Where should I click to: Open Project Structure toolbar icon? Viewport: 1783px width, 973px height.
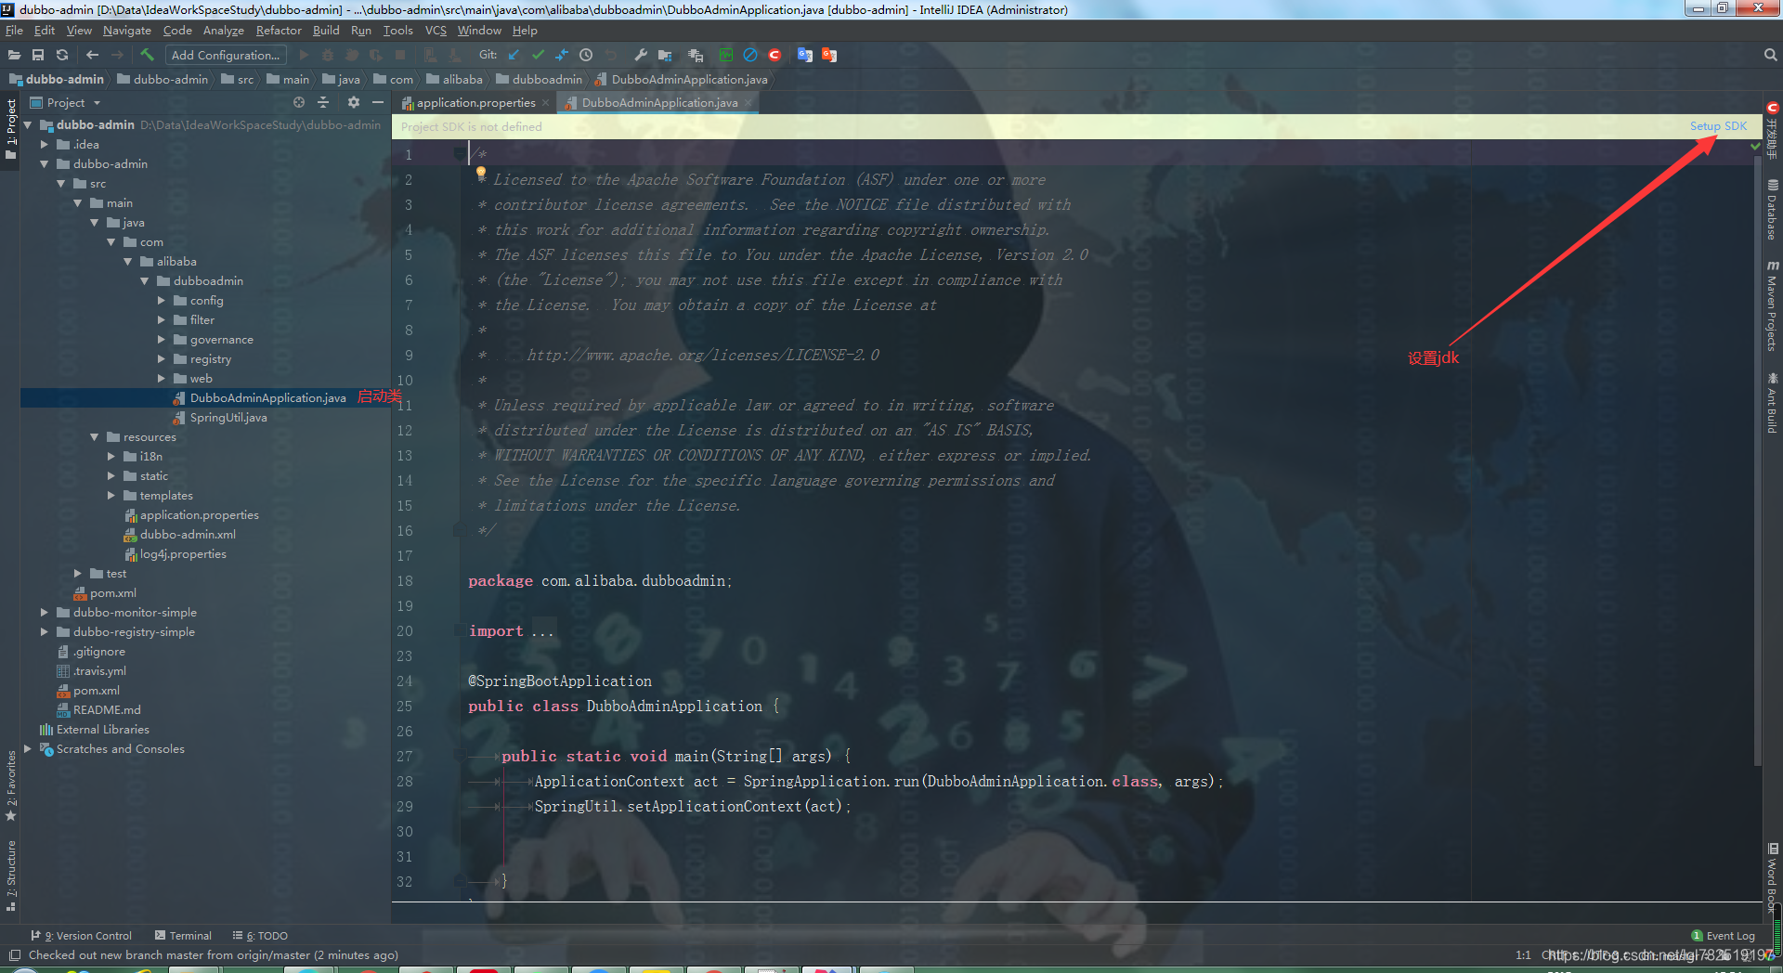(665, 55)
